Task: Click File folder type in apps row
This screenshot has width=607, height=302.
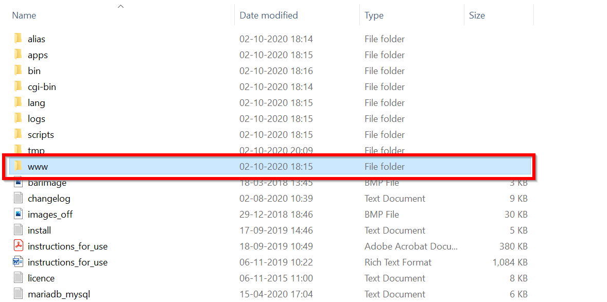Action: tap(385, 55)
